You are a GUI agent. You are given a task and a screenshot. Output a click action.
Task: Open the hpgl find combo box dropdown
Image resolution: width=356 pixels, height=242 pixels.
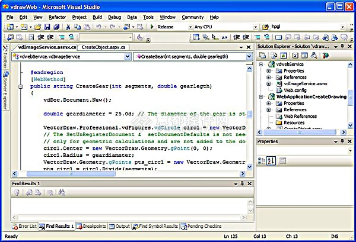[x=343, y=27]
